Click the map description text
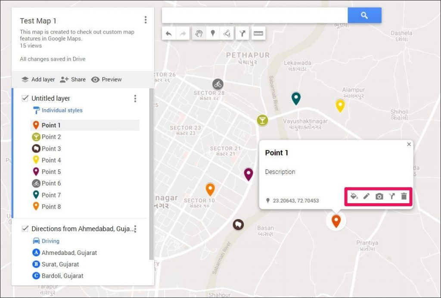Image resolution: width=441 pixels, height=298 pixels. (x=77, y=35)
